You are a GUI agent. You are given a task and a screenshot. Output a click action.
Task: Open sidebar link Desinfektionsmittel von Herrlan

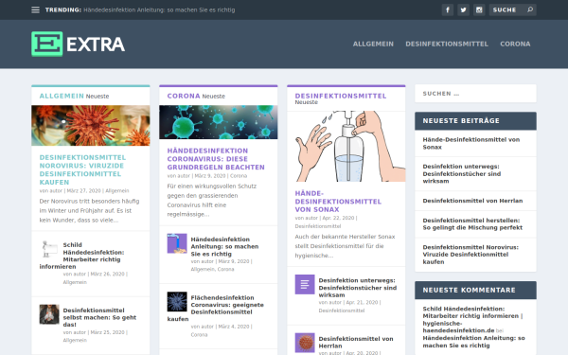[472, 201]
